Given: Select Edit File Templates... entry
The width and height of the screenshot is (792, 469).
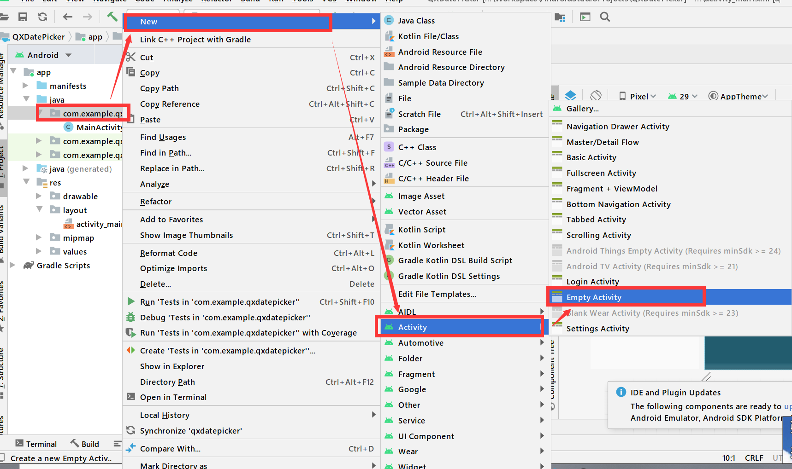Looking at the screenshot, I should (466, 294).
